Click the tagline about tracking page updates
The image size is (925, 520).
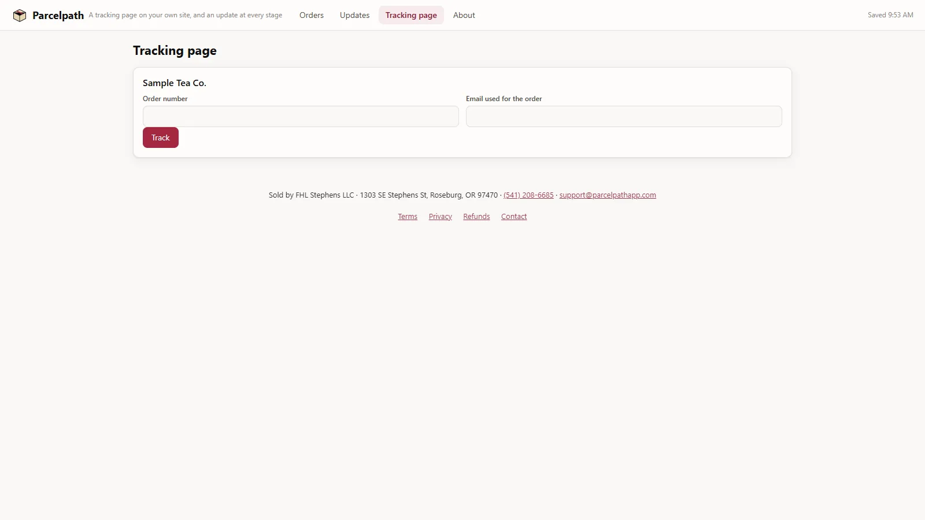tap(186, 15)
